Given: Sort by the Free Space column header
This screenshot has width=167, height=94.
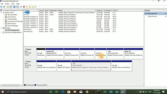Looking at the screenshot, I should [x=107, y=10].
